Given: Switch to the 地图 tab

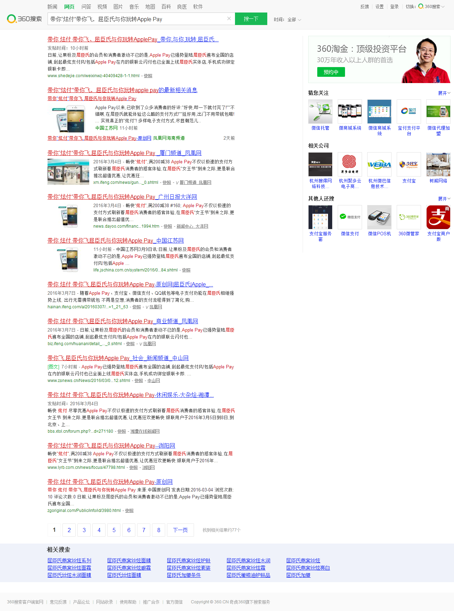Looking at the screenshot, I should click(x=150, y=7).
